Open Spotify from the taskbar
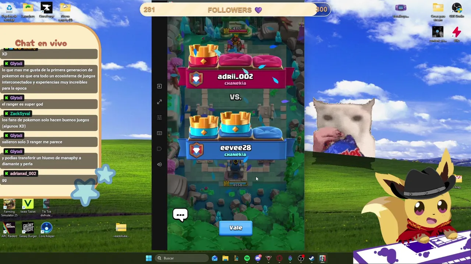 pyautogui.click(x=247, y=258)
